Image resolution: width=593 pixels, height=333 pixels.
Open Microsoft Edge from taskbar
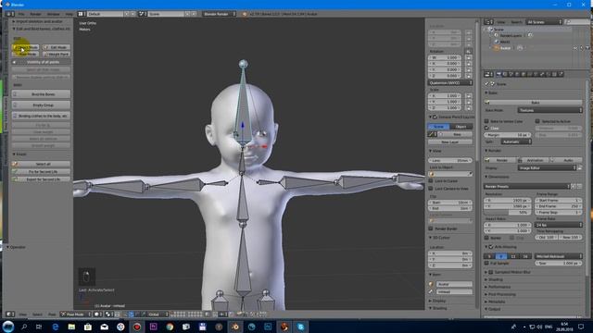point(56,327)
